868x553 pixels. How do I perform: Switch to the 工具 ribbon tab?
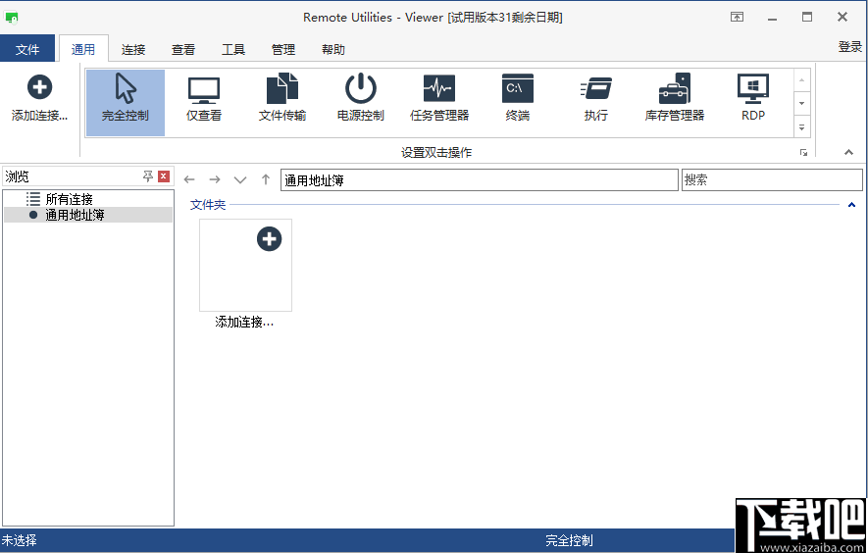tap(233, 49)
